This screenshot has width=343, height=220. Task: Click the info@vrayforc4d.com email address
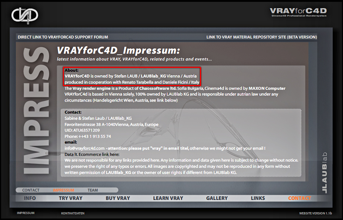point(85,148)
